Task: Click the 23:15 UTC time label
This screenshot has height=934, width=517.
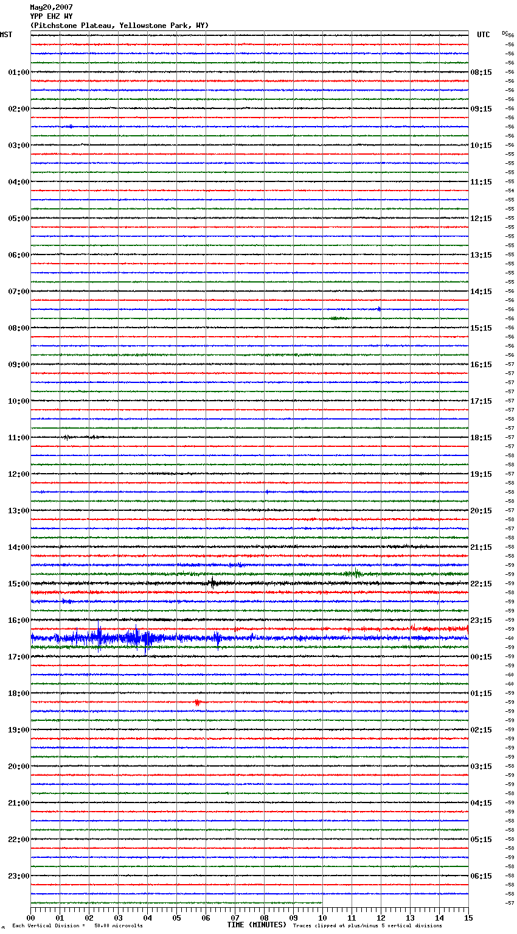Action: point(481,620)
